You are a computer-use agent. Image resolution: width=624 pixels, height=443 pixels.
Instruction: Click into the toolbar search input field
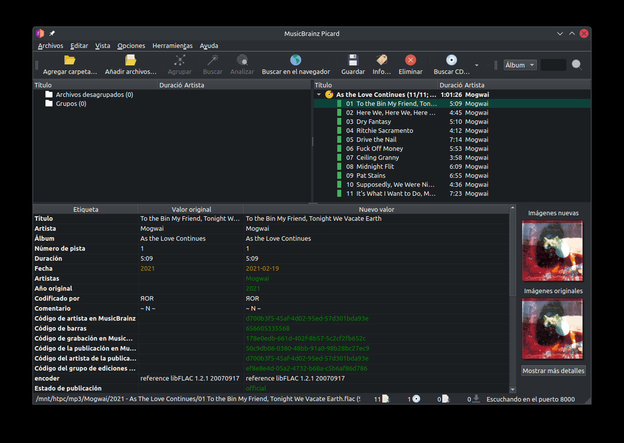tap(554, 65)
